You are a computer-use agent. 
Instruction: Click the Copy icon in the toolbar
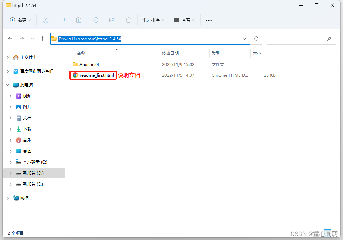coord(62,20)
